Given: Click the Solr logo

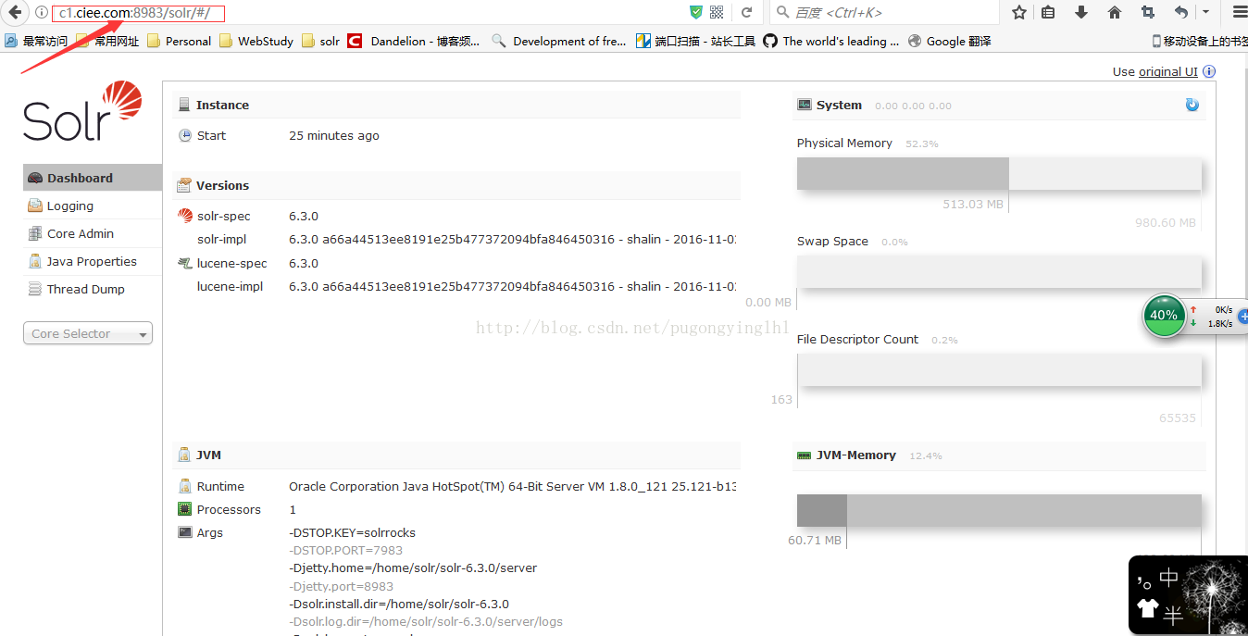Looking at the screenshot, I should point(82,110).
